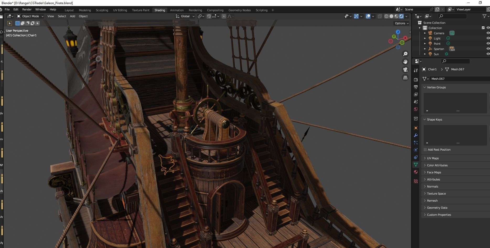This screenshot has height=248, width=490.
Task: Open the Global transform orientation dropdown
Action: click(x=185, y=16)
